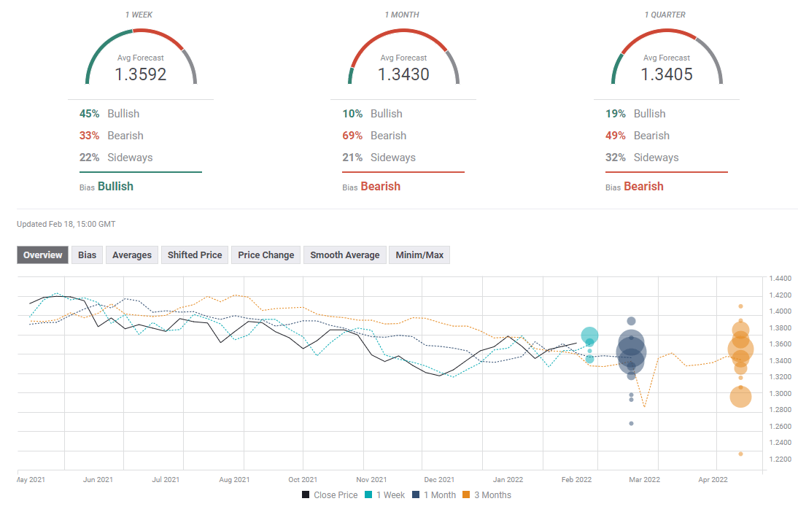Click the small orange dot near 1.2200

[740, 454]
